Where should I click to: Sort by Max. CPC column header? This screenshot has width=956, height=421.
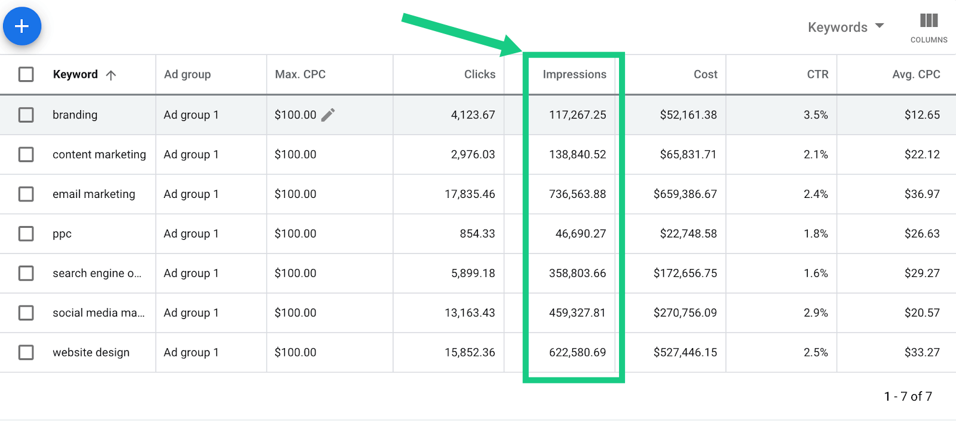click(x=300, y=74)
